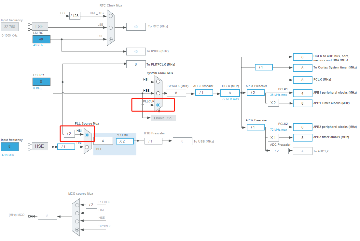The height and width of the screenshot is (241, 360).
Task: Click the USB Prescaler divider box
Action: tap(153, 141)
